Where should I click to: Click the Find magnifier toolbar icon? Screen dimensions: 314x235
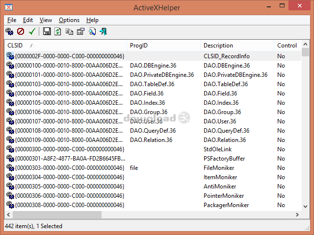click(92, 31)
